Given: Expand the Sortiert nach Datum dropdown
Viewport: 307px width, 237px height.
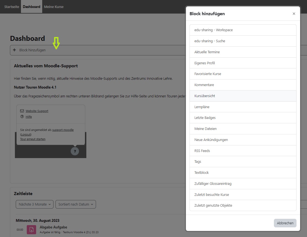Looking at the screenshot, I should [x=76, y=204].
